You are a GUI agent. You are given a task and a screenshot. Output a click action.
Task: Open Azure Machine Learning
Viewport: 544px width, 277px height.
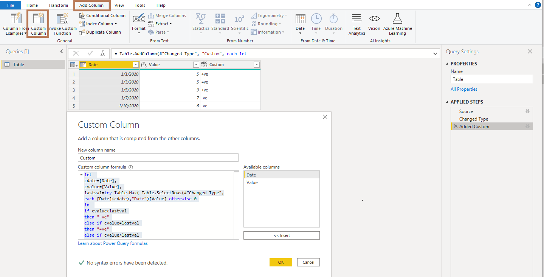[397, 23]
